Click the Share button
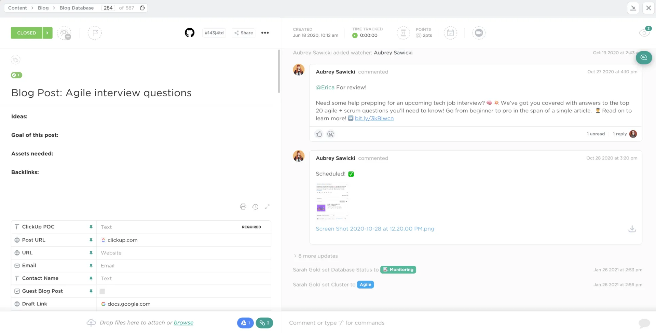 (x=244, y=33)
